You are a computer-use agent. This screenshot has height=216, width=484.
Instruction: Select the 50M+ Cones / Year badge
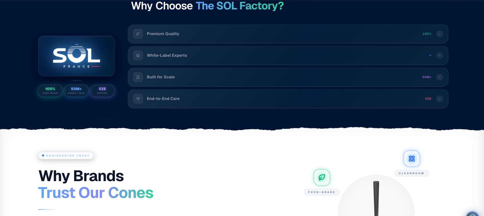(x=76, y=91)
